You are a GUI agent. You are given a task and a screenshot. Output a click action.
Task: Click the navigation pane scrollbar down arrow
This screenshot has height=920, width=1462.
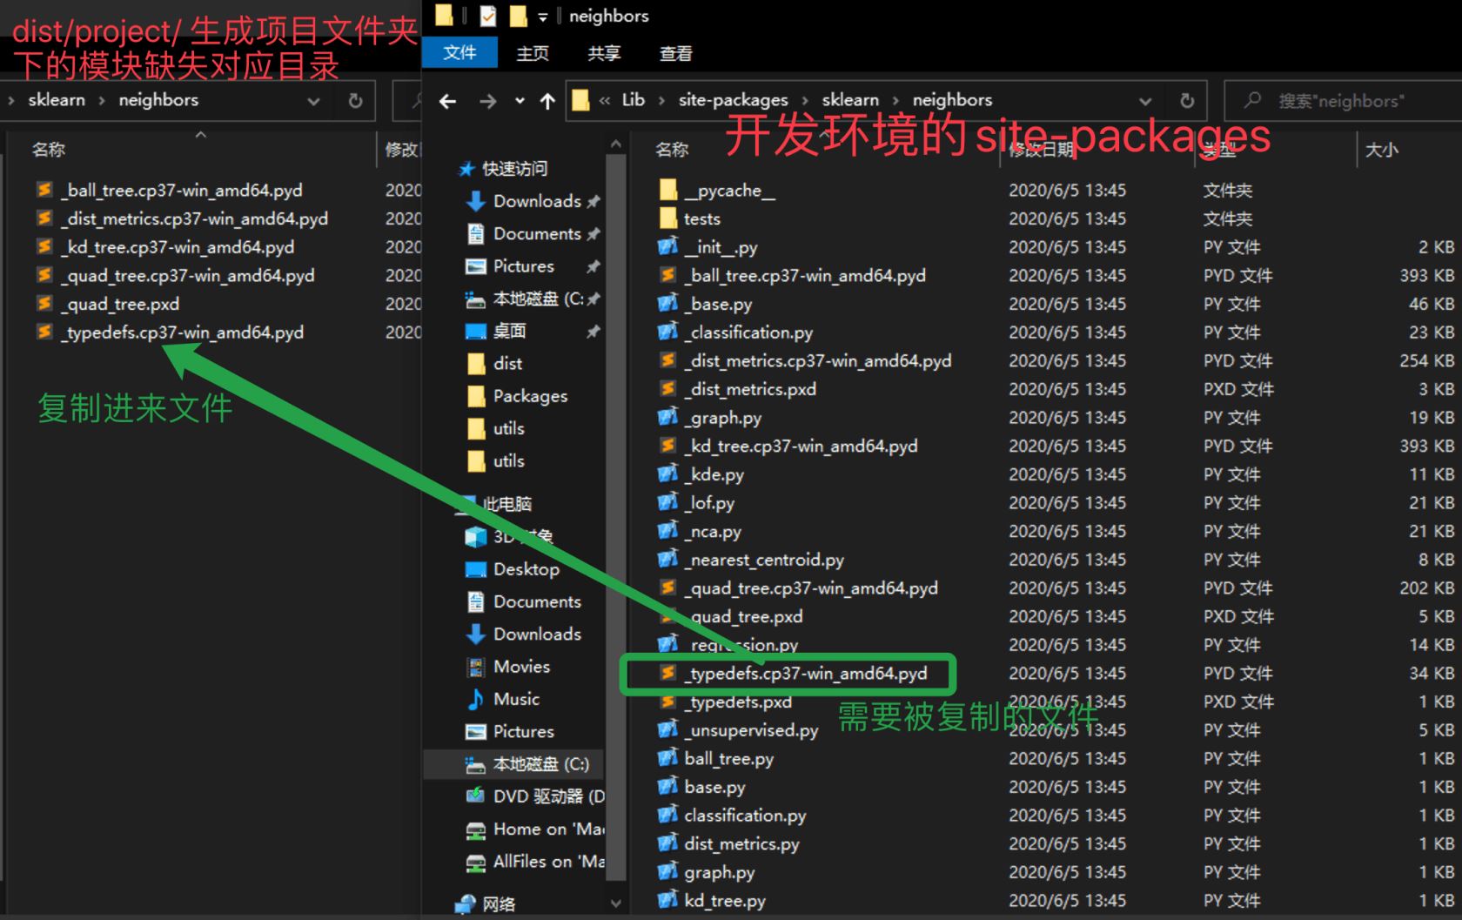(616, 903)
